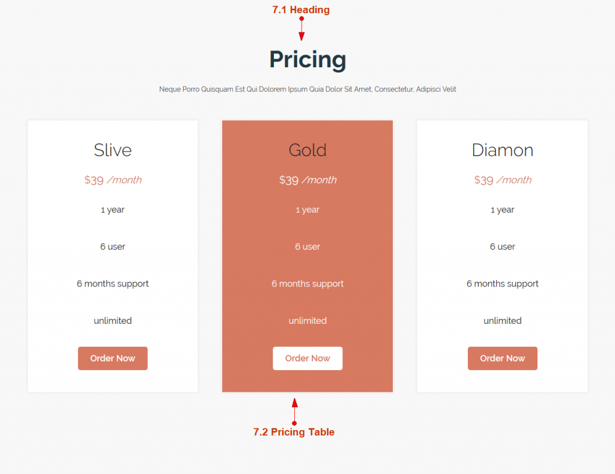Click the 6 months support text on Diamon card
The height and width of the screenshot is (474, 615).
tap(502, 284)
